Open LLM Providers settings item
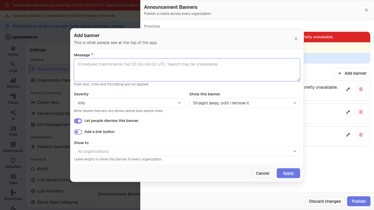The image size is (374, 210). 50,191
